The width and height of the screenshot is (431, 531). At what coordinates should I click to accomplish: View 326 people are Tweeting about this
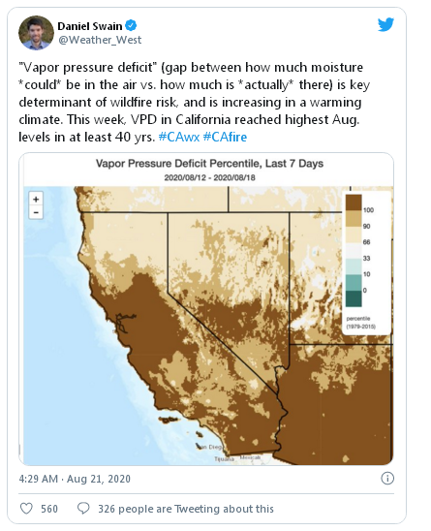tap(186, 509)
